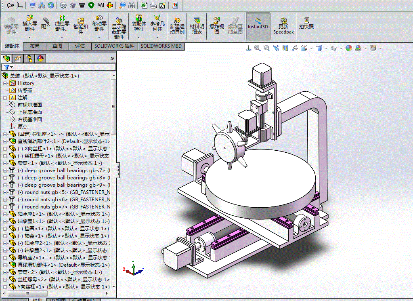The width and height of the screenshot is (413, 301).
Task: Switch to SOLIDWORKS MBD tab
Action: tap(161, 46)
